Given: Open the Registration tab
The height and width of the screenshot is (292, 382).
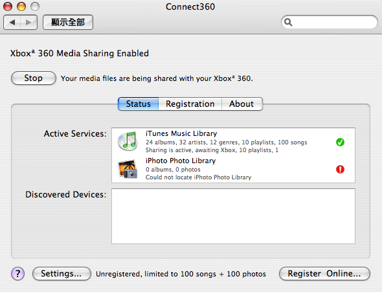Looking at the screenshot, I should pos(190,104).
